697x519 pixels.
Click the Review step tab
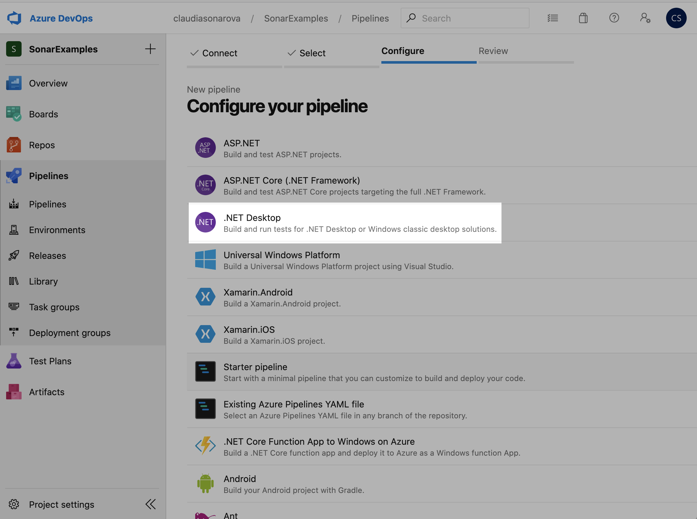(x=526, y=51)
